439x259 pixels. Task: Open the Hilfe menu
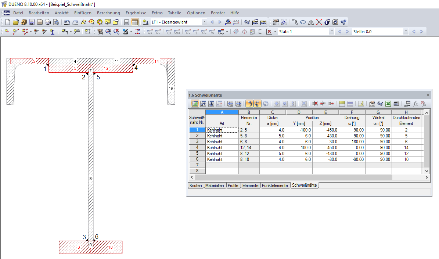tap(235, 13)
